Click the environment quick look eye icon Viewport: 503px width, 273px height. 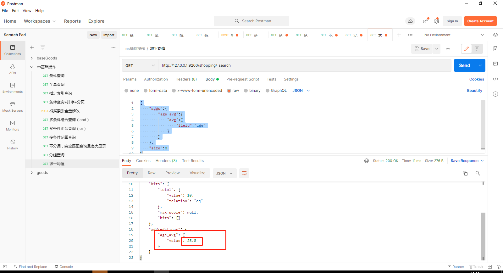click(x=495, y=35)
